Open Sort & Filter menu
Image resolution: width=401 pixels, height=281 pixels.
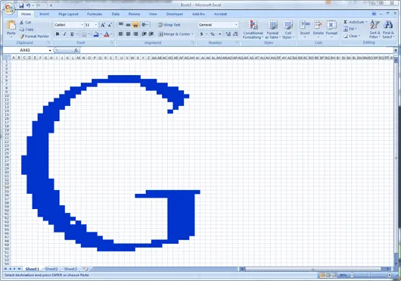click(x=375, y=30)
